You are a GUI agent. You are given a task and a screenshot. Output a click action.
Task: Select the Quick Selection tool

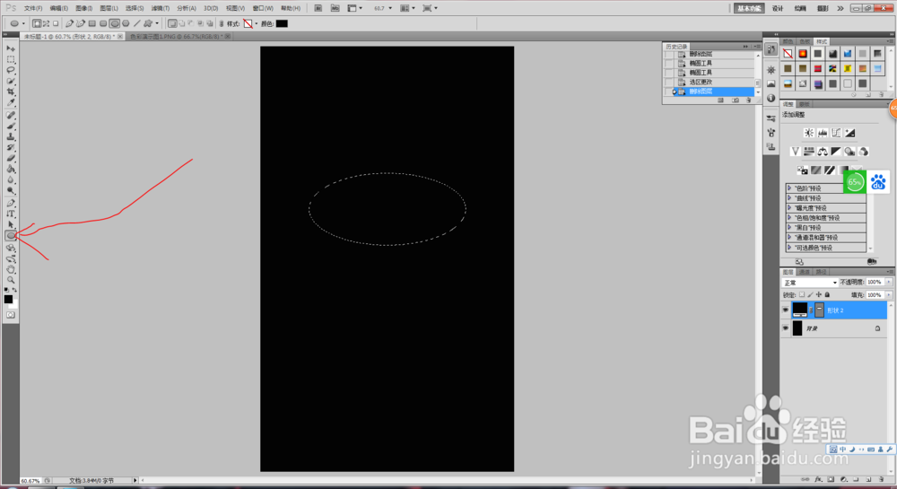(x=10, y=82)
